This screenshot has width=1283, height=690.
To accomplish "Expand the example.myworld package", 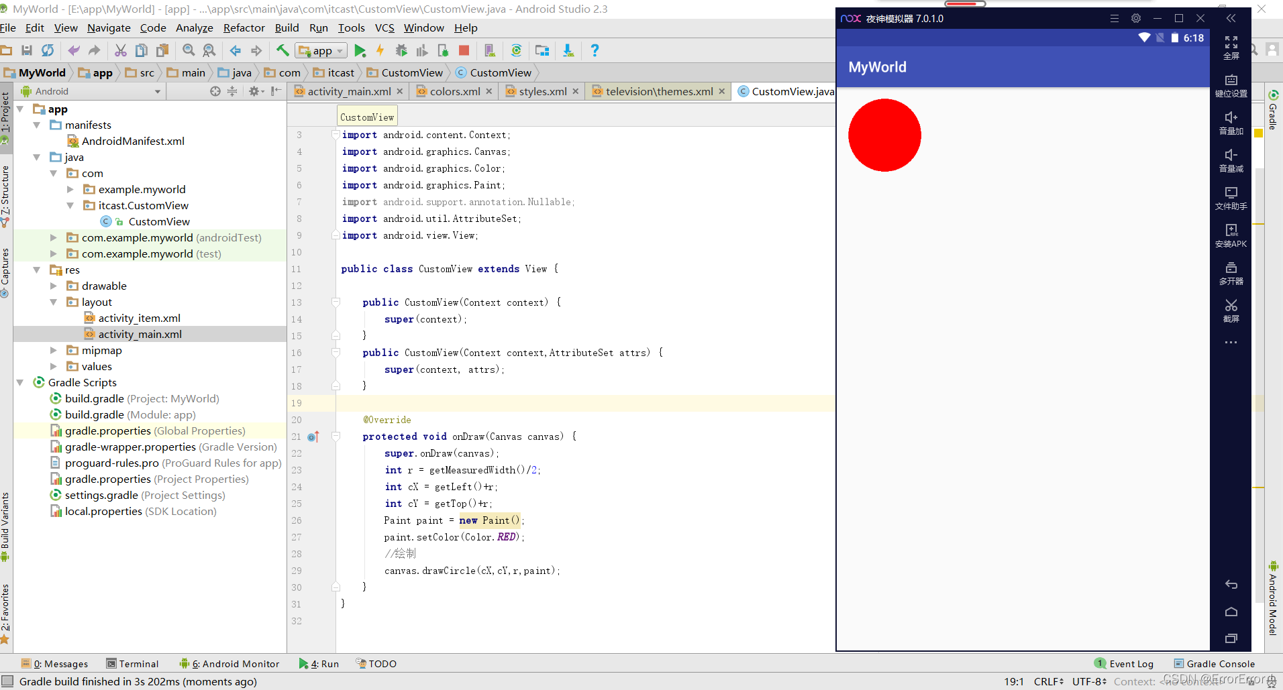I will tap(70, 189).
